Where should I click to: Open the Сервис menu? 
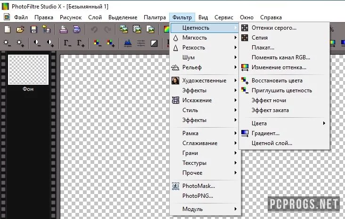[x=224, y=17]
